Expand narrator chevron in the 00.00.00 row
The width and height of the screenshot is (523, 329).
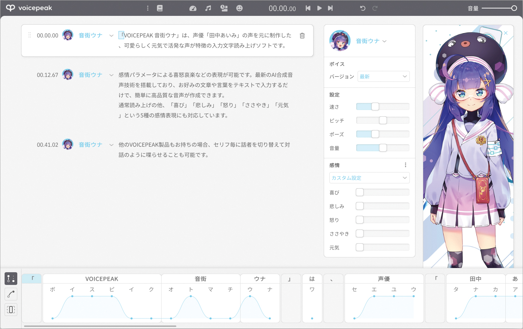tap(111, 36)
